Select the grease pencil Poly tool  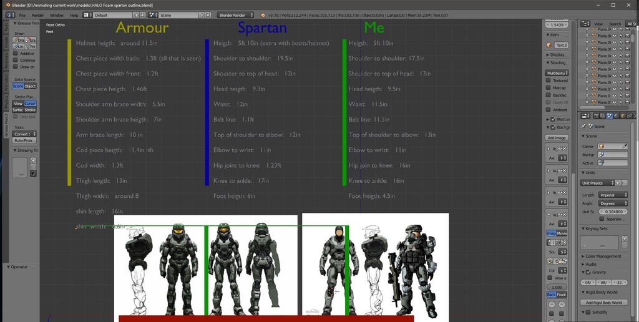pos(31,46)
